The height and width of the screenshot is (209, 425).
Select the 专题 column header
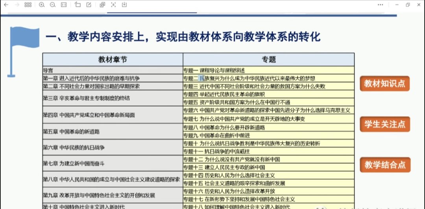[268, 60]
